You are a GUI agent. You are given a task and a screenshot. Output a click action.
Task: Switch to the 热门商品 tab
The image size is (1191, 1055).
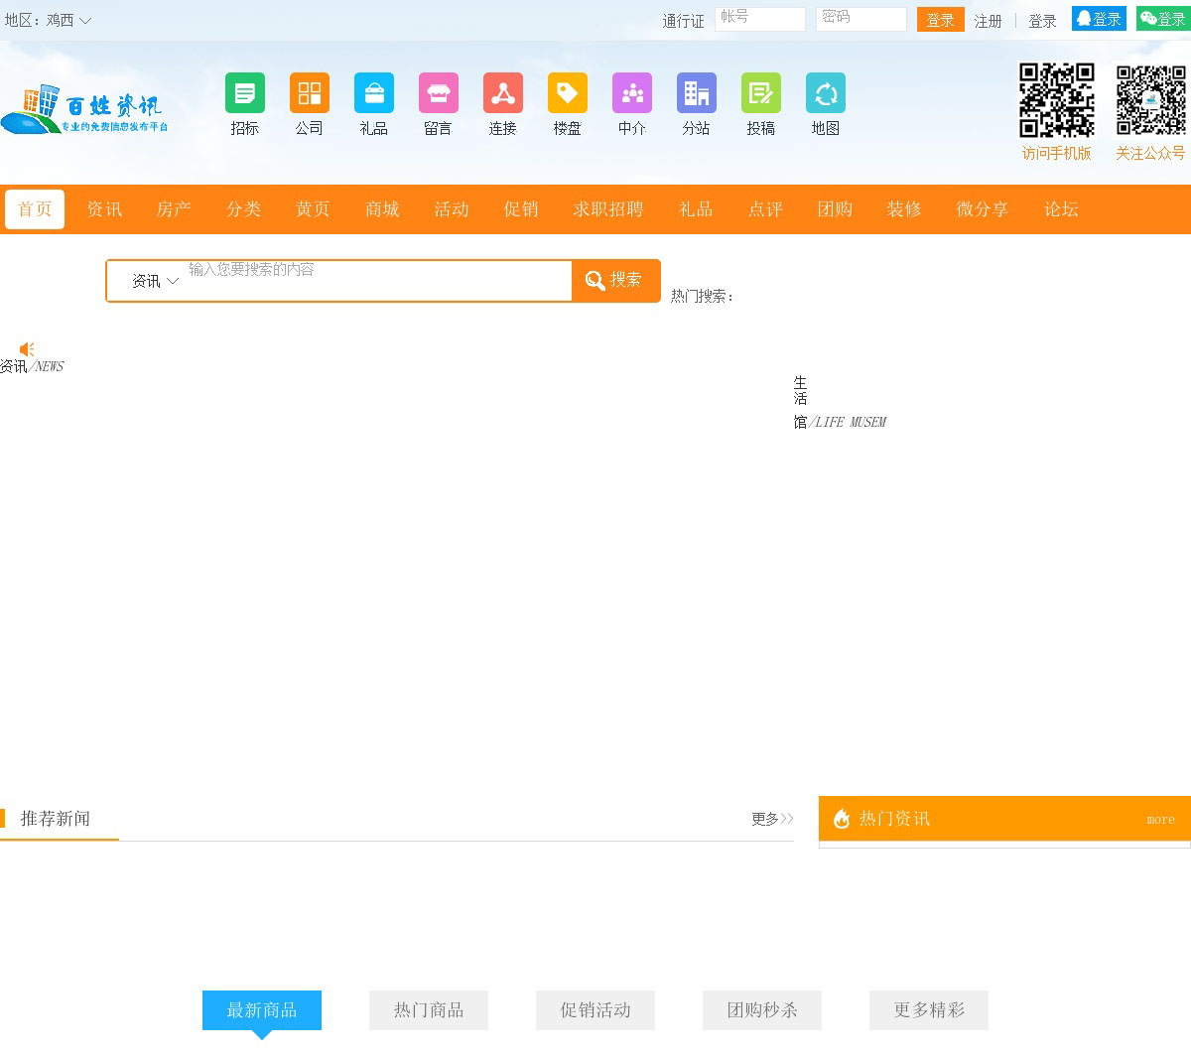[428, 1010]
